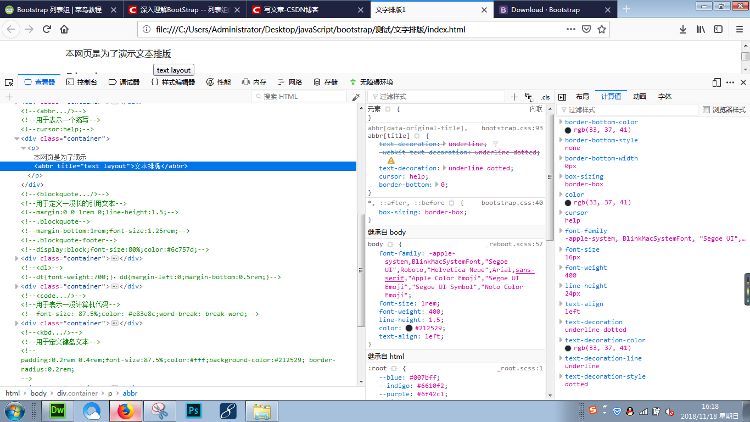Open the 字体 sidebar tab
This screenshot has height=422, width=750.
pos(664,97)
